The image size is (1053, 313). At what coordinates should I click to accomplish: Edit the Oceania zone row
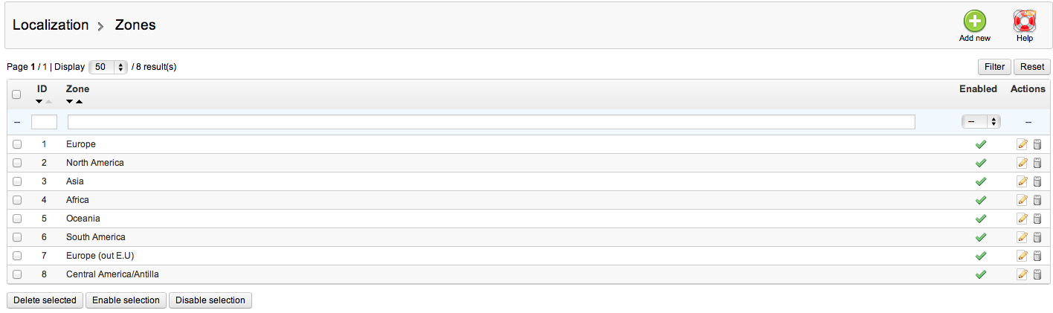pyautogui.click(x=1022, y=219)
